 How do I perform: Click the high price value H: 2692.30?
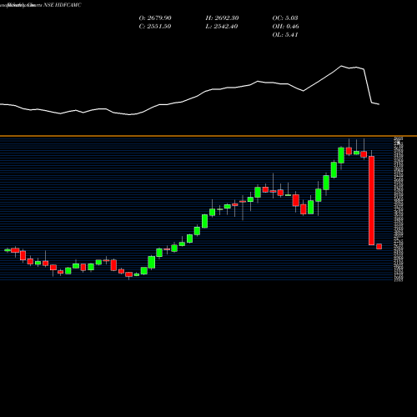[222, 18]
